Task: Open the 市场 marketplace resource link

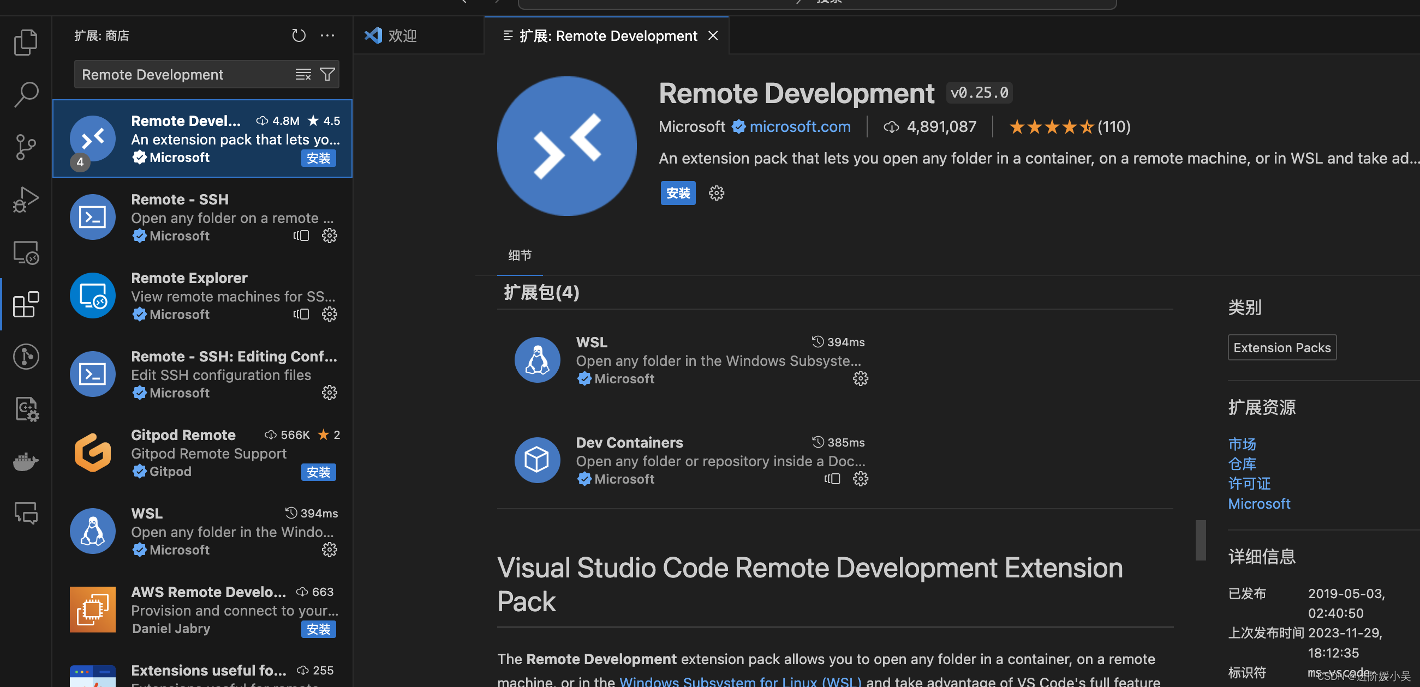Action: [1242, 444]
